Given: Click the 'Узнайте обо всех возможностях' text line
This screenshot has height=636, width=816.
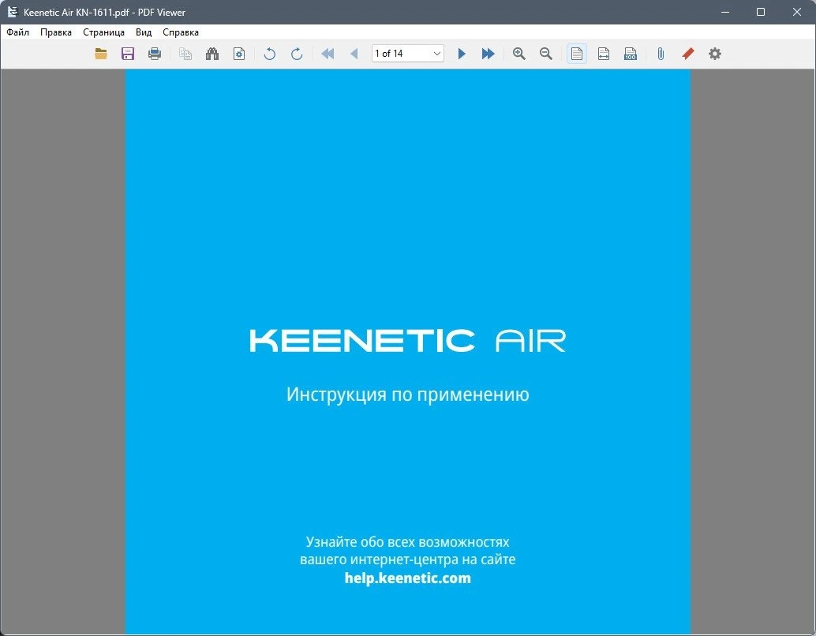Looking at the screenshot, I should [x=407, y=542].
